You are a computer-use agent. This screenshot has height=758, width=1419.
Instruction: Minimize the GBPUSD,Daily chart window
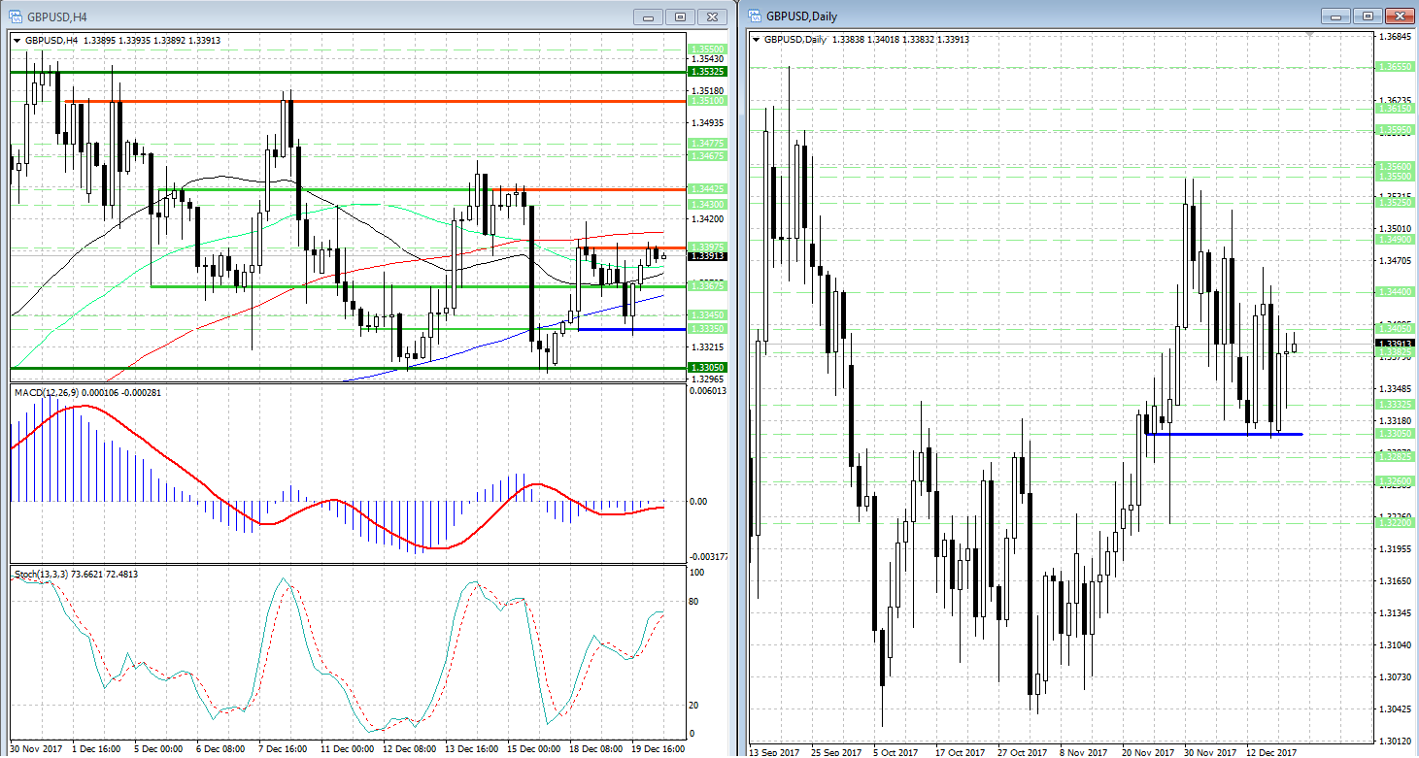click(1336, 16)
